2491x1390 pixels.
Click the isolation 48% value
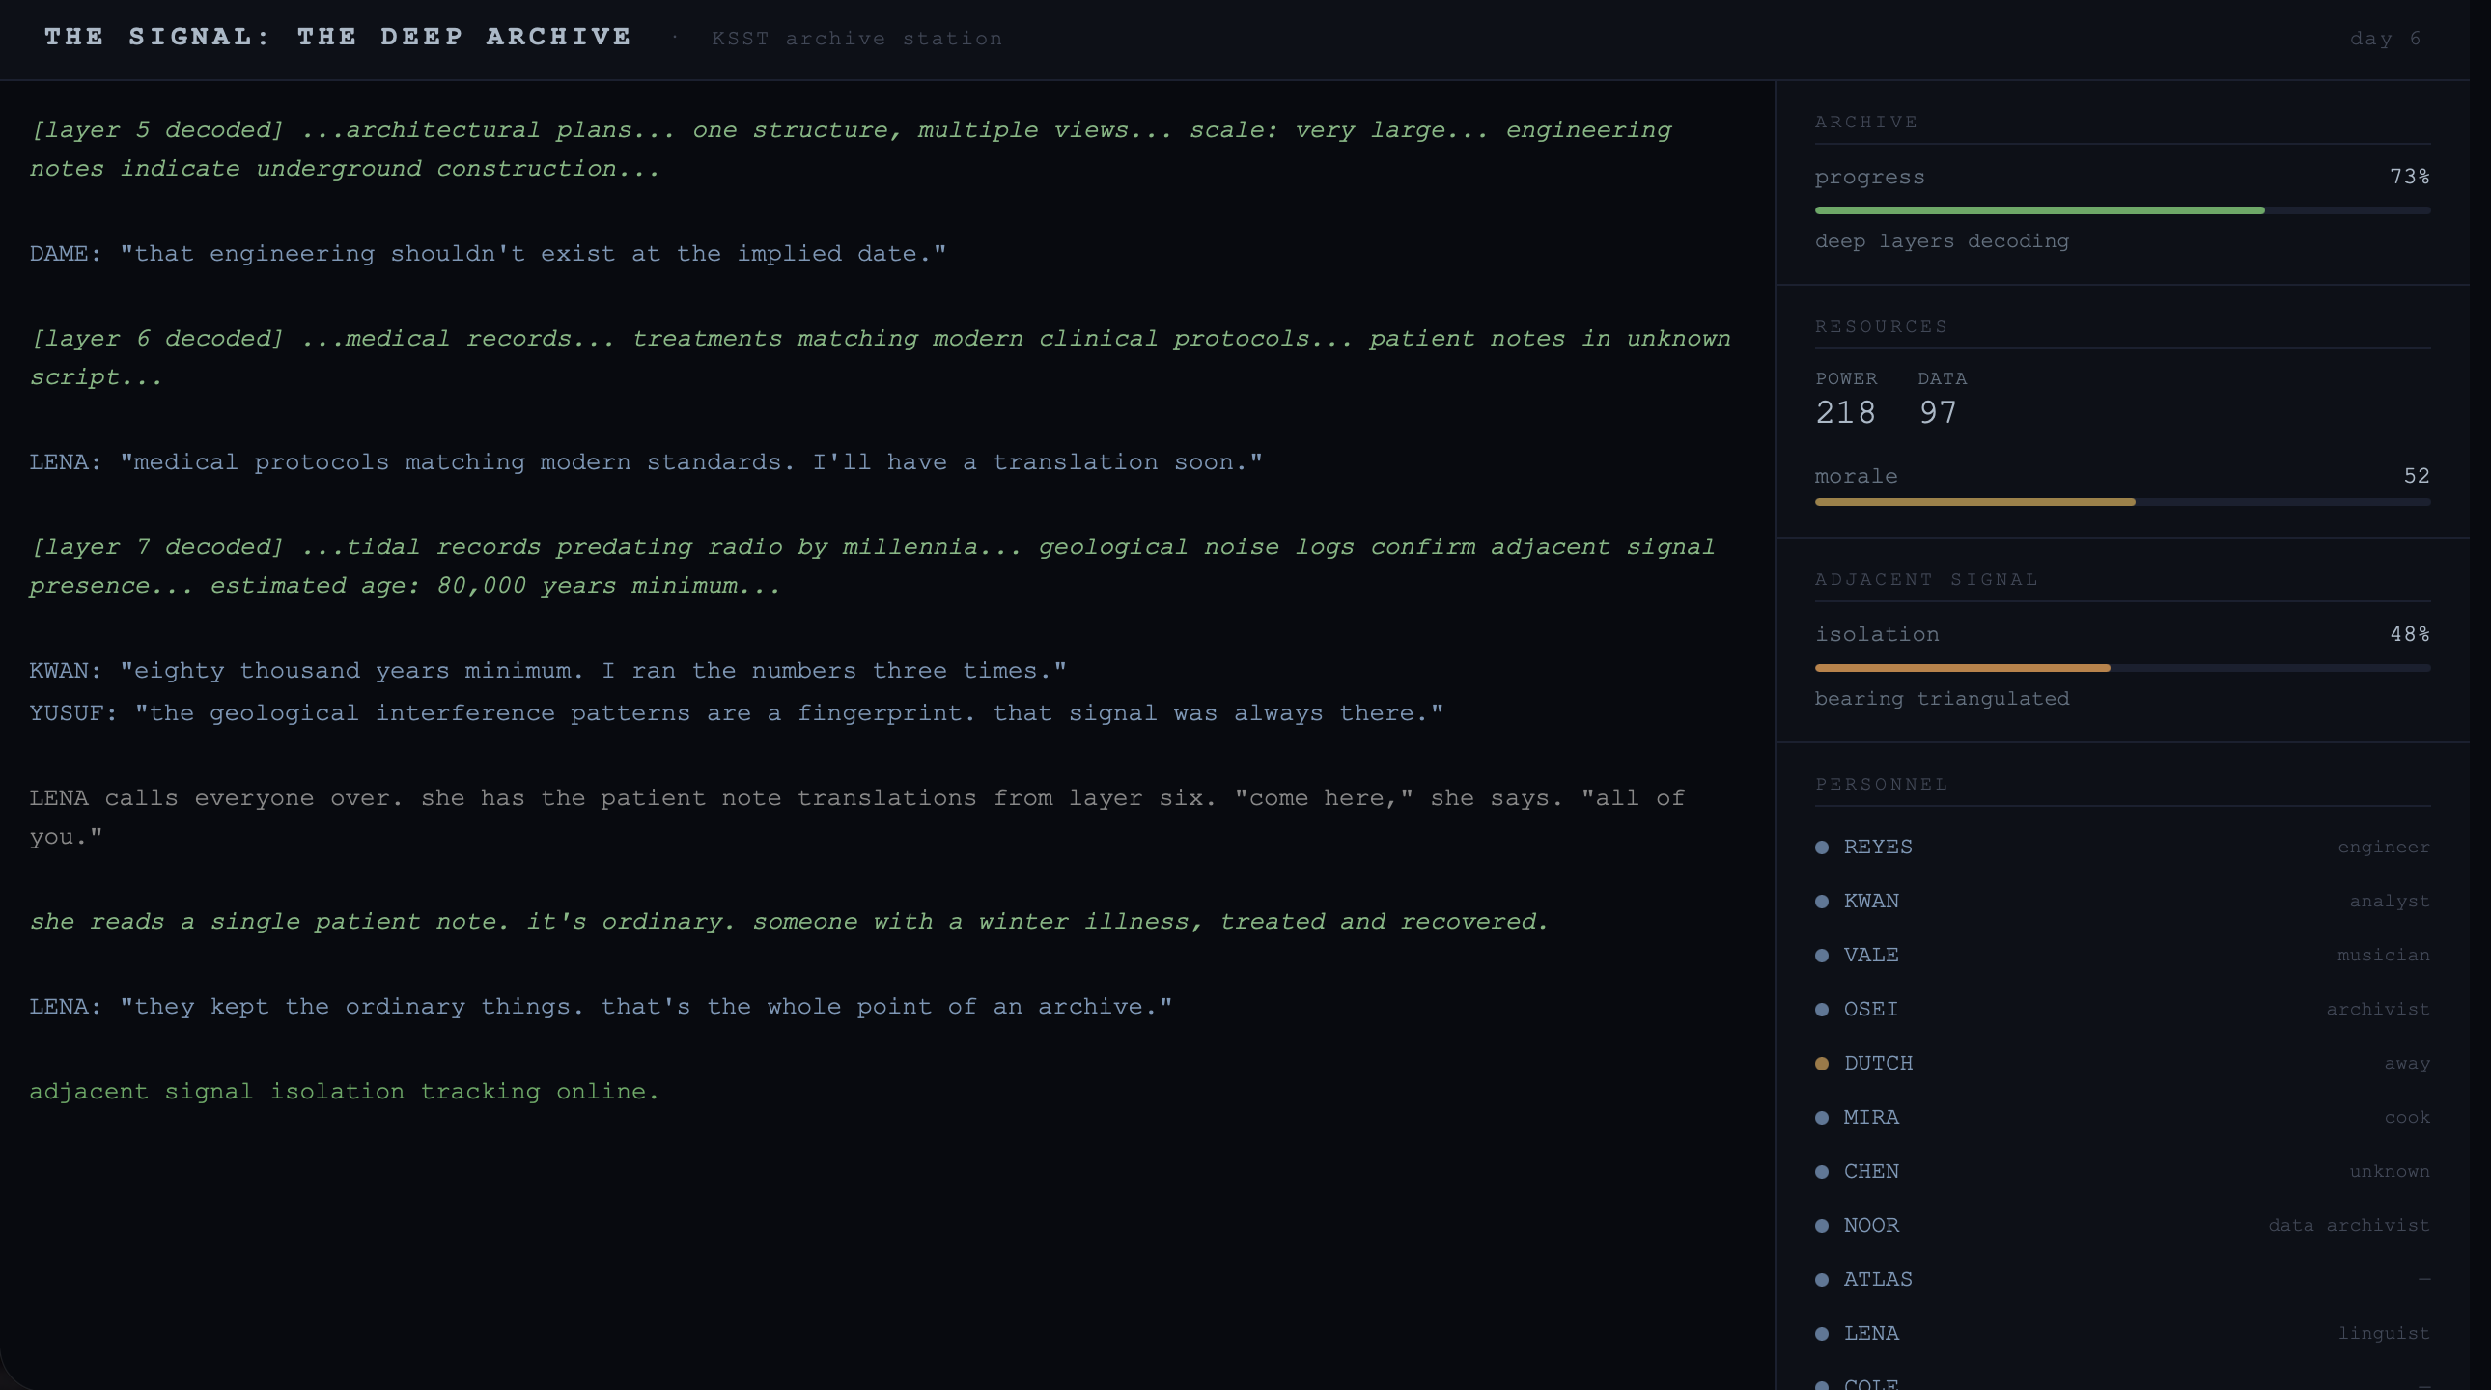2410,634
